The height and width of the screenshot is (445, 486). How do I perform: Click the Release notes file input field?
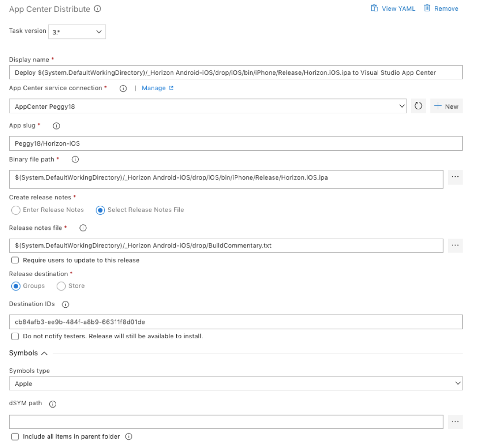tap(226, 246)
